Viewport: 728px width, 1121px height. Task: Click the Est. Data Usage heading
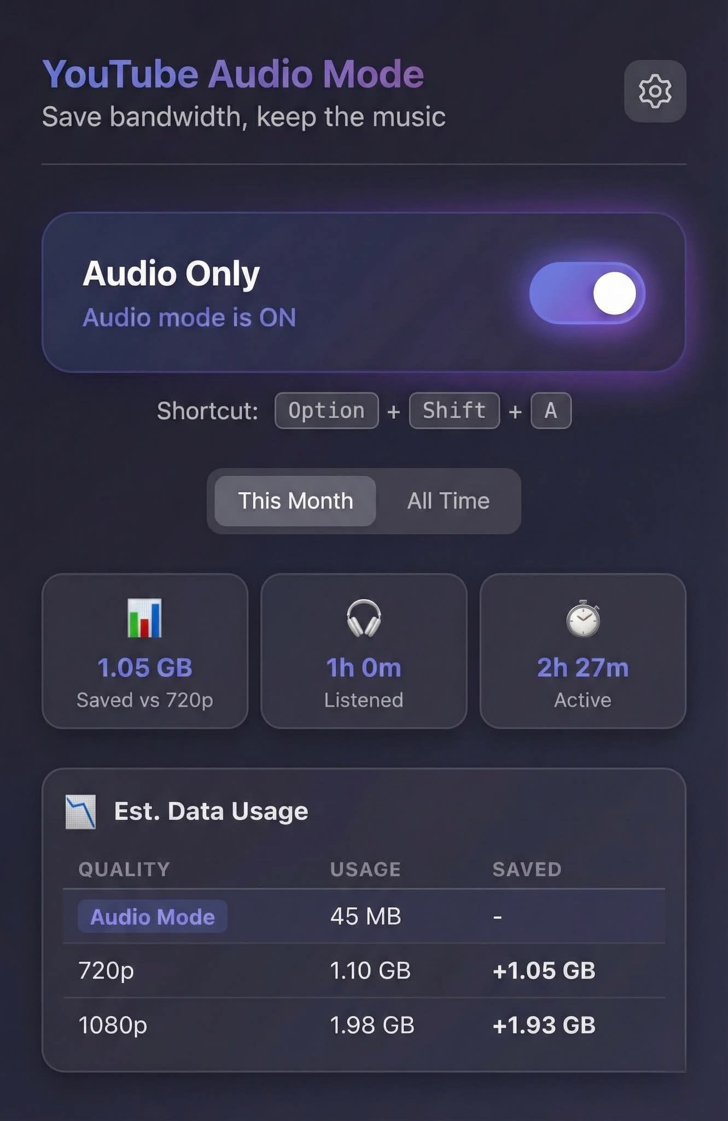(x=211, y=811)
